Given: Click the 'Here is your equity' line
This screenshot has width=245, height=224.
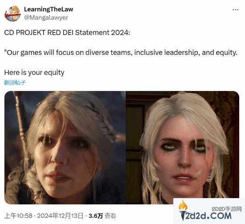Looking at the screenshot, I should tap(34, 73).
